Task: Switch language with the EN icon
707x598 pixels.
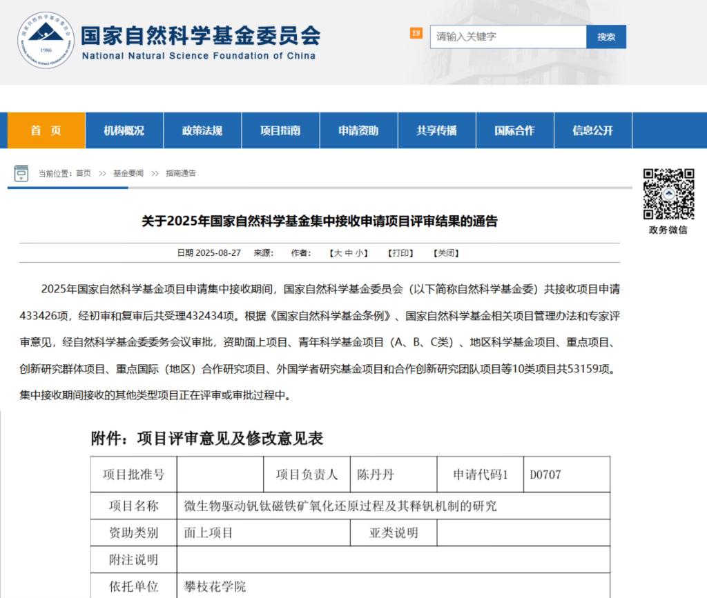Action: pyautogui.click(x=416, y=33)
